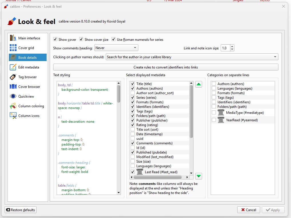Click text styling scrollbar down arrow

[x=119, y=193]
